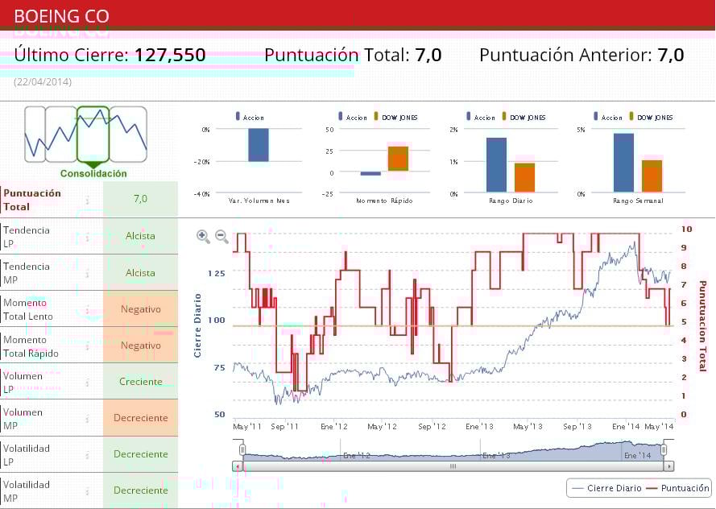
Task: Toggle Accion legend in Momento Rápido chart
Action: (x=353, y=118)
